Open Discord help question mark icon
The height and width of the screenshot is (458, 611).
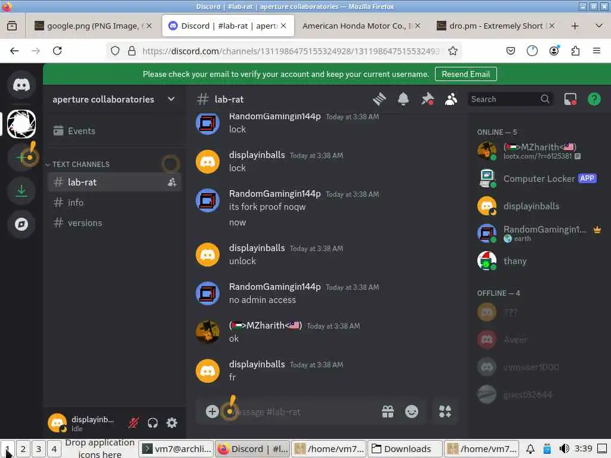coord(594,100)
